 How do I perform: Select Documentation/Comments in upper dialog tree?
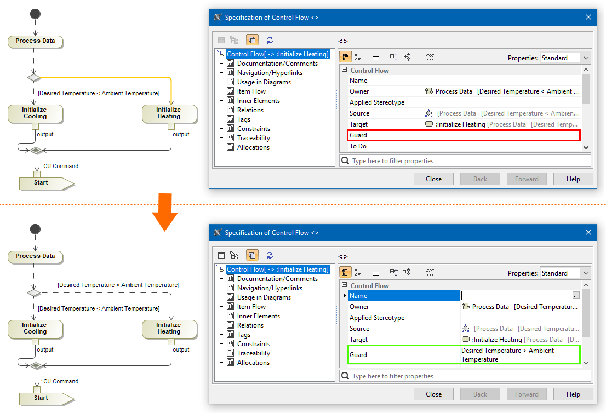click(x=277, y=64)
